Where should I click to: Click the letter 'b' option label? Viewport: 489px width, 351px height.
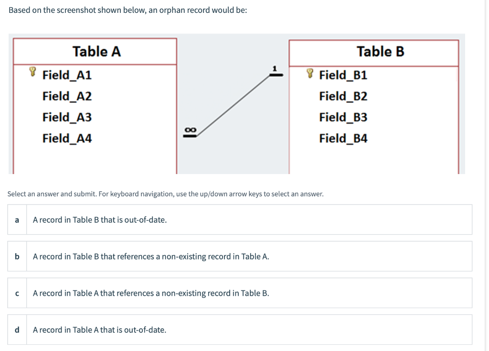[x=17, y=257]
